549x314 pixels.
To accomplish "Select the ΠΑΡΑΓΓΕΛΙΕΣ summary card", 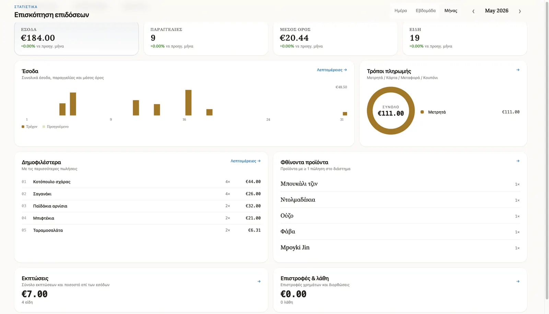I will tap(206, 38).
